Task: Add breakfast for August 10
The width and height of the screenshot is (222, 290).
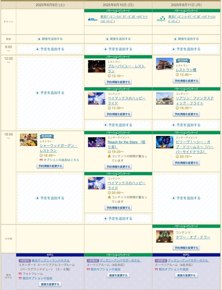Action: tap(118, 39)
